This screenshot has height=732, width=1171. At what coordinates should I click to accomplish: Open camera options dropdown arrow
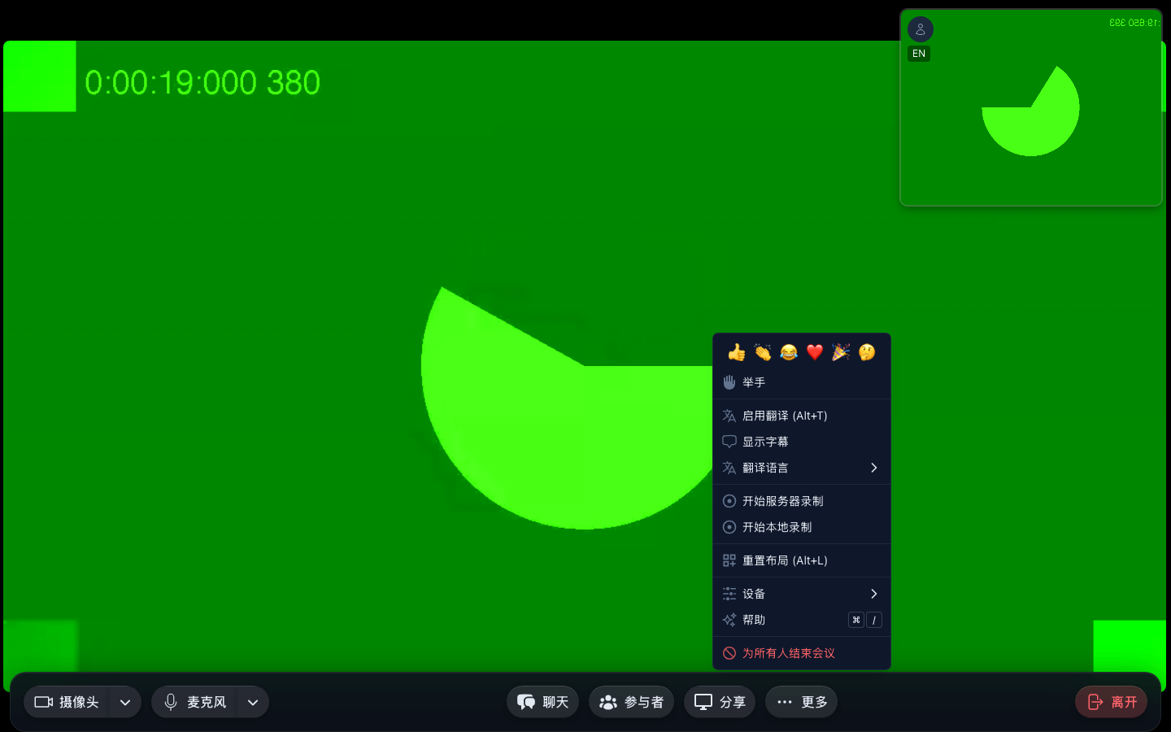point(125,702)
